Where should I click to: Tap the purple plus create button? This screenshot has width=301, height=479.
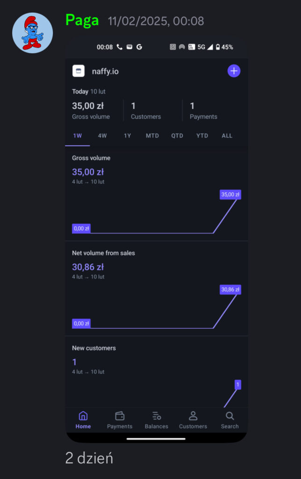[x=234, y=71]
